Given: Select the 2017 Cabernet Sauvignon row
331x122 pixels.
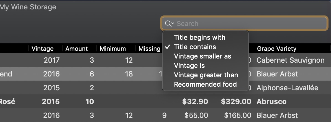Looking at the screenshot, I should pyautogui.click(x=166, y=60).
